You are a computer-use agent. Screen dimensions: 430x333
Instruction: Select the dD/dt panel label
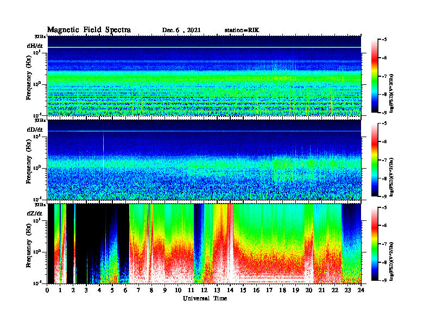coord(35,129)
